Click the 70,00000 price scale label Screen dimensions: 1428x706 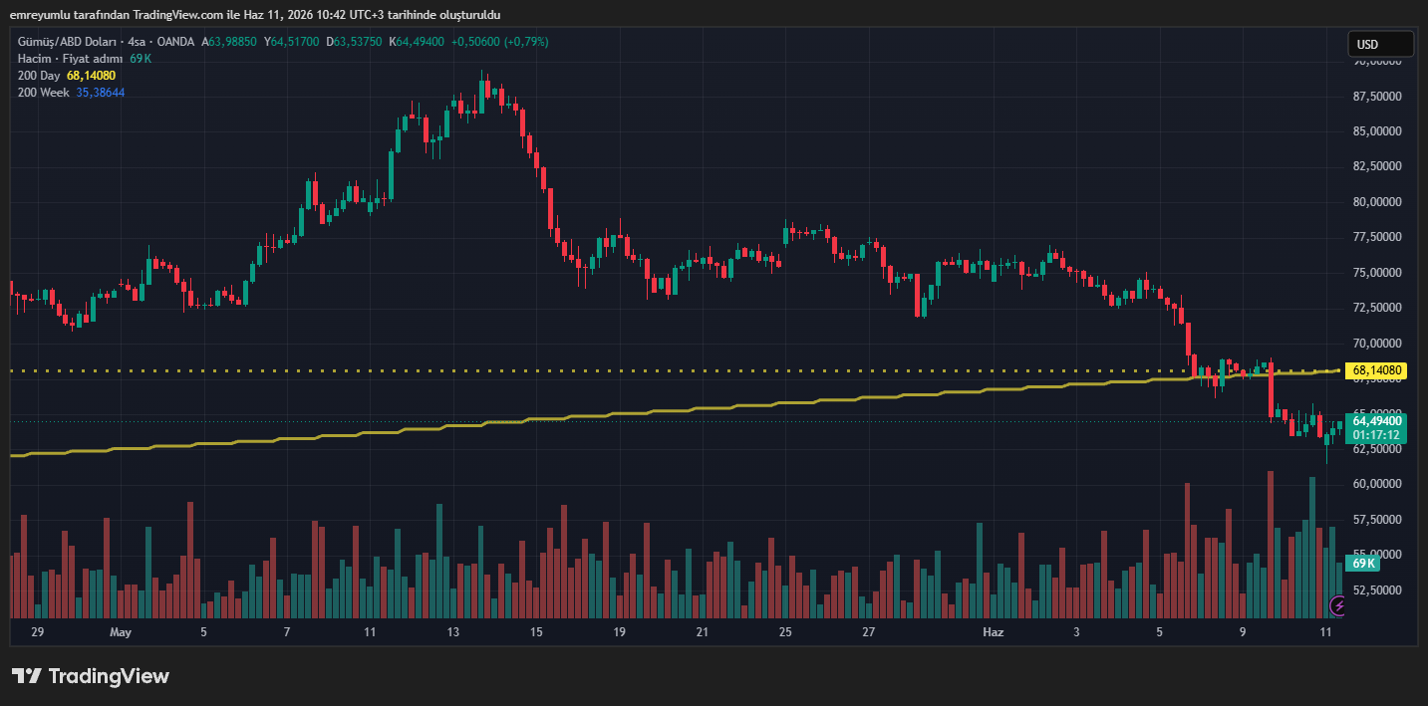pos(1377,344)
